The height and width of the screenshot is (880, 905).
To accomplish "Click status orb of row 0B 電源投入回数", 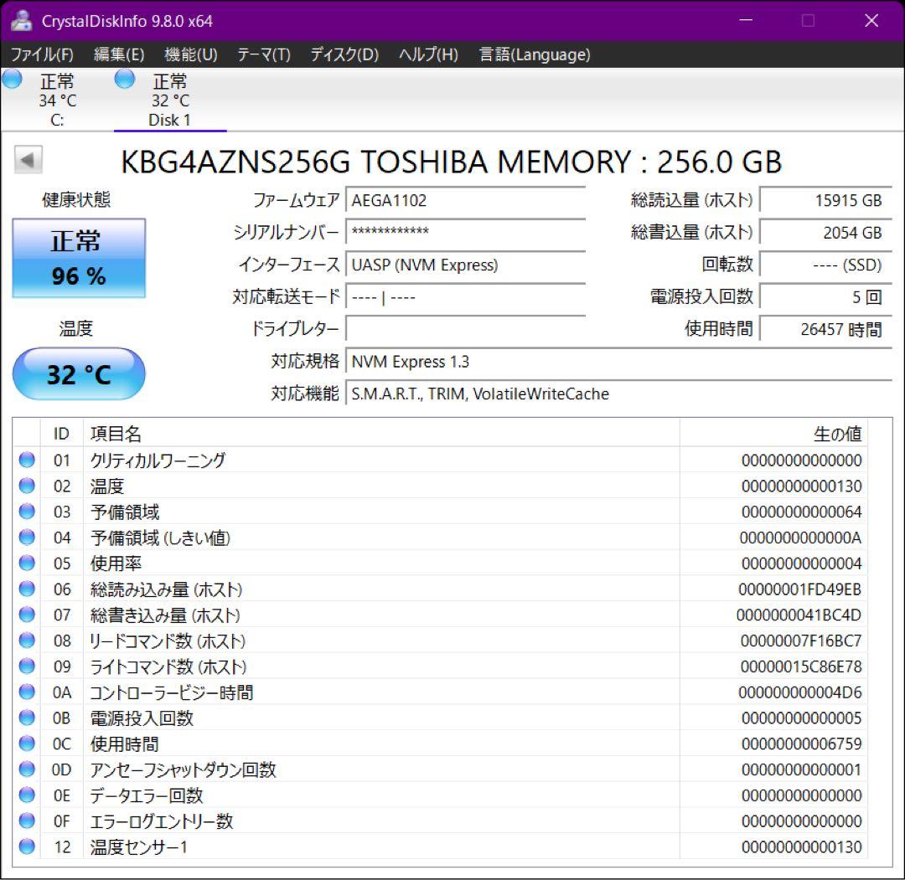I will [x=27, y=718].
